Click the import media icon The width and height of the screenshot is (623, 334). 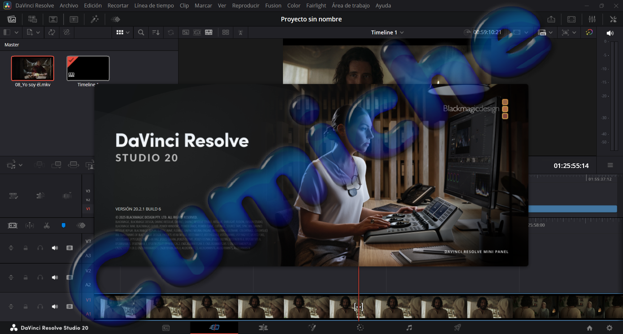tap(30, 32)
